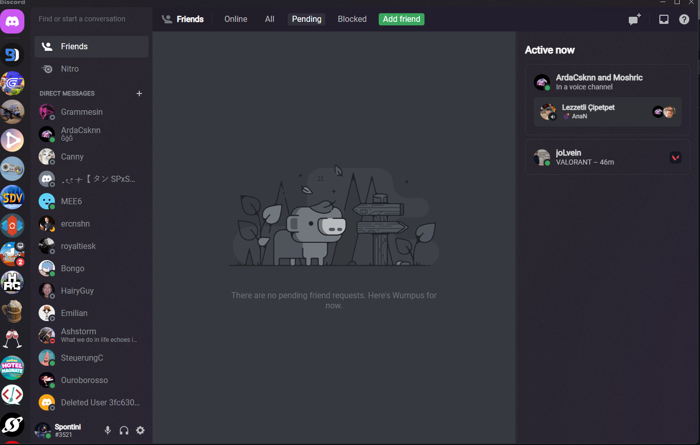
Task: Deafen yourself with the headphone icon
Action: (124, 430)
